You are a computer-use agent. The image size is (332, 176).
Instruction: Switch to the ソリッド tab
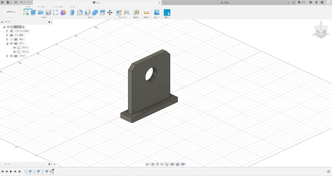coord(28,7)
